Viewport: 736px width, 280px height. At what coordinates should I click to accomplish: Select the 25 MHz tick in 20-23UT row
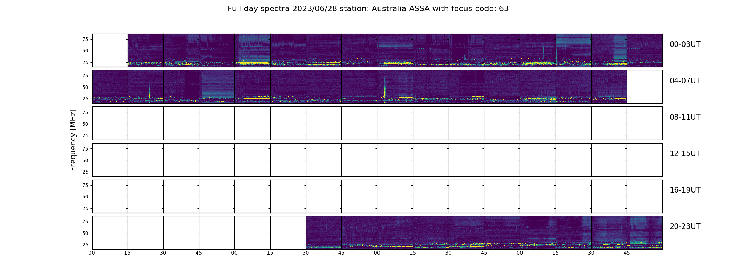tap(85, 245)
